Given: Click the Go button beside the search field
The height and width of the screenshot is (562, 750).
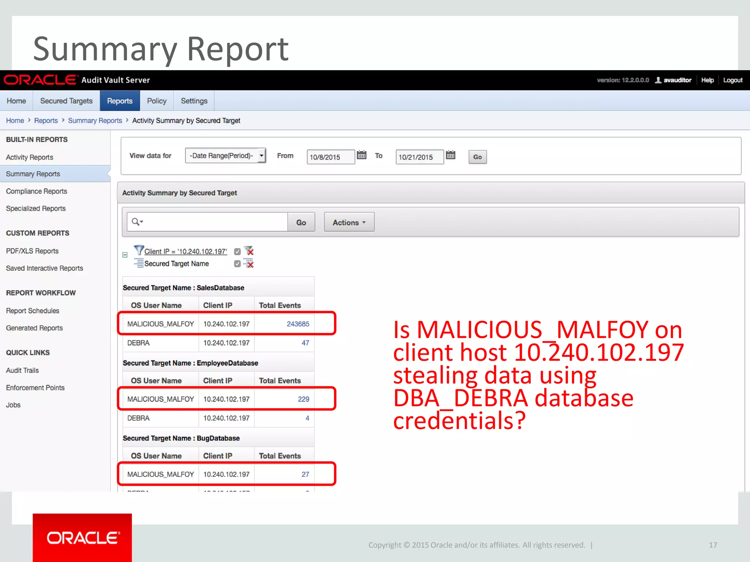Looking at the screenshot, I should [301, 222].
